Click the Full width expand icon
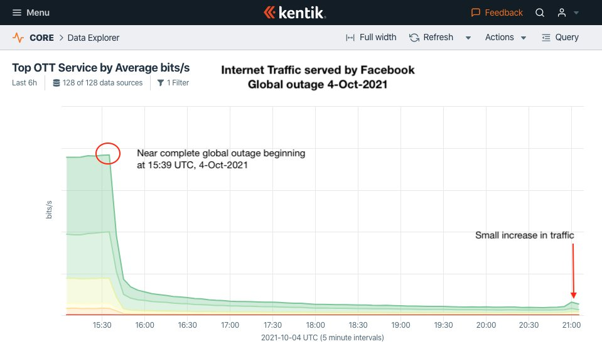This screenshot has height=356, width=602. pos(350,38)
